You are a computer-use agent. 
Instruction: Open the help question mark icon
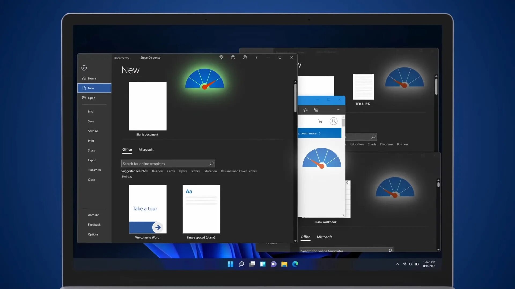(256, 57)
